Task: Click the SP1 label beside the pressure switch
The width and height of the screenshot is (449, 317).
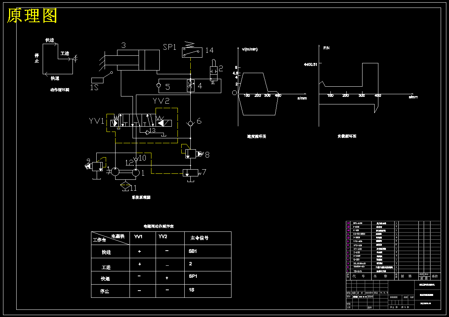Action: coord(170,47)
